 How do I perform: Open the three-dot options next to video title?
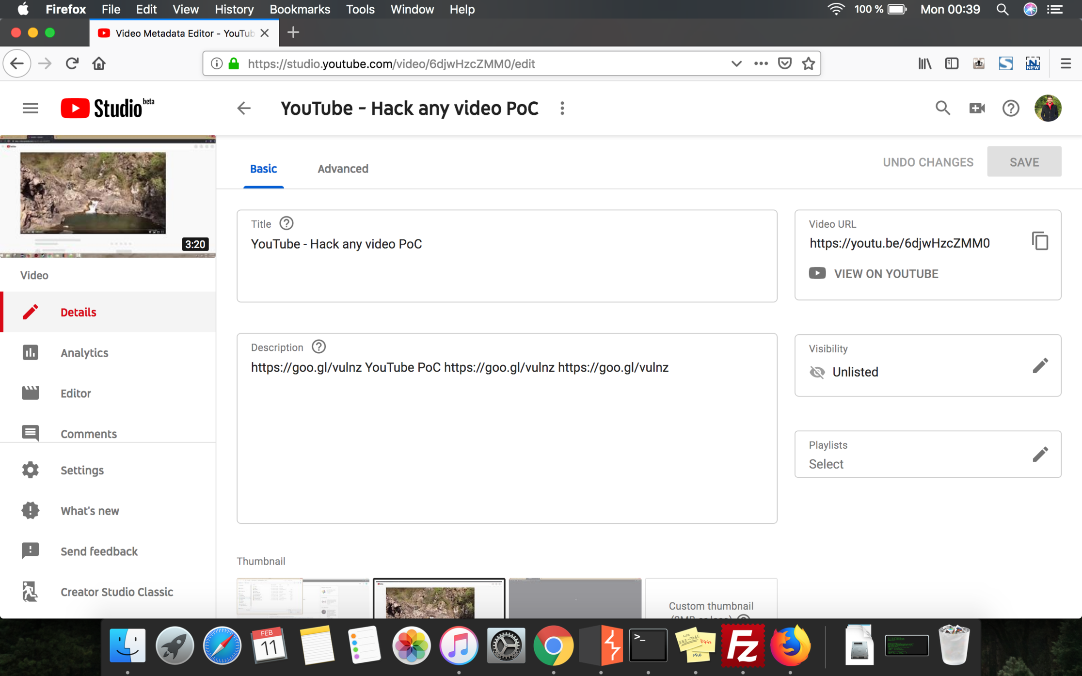(x=562, y=108)
